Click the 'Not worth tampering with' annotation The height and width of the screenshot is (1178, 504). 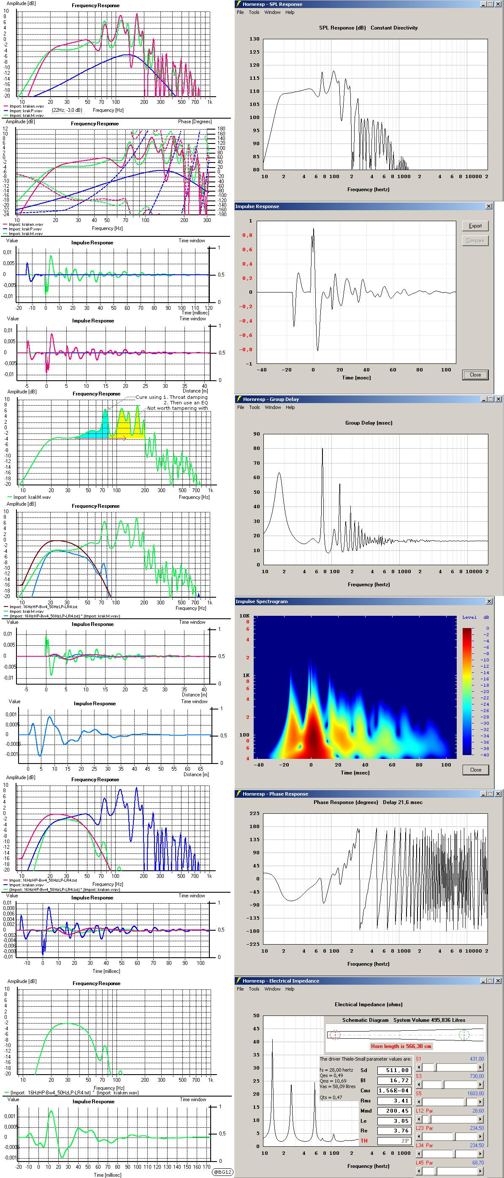click(x=177, y=408)
